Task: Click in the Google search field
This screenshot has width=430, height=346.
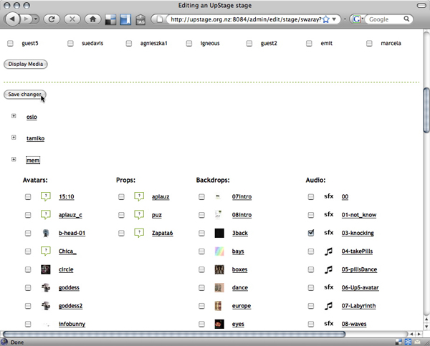Action: [386, 19]
